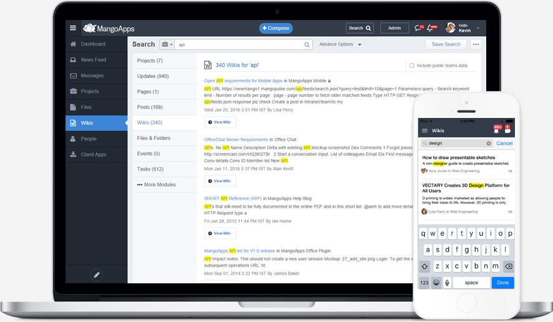This screenshot has height=322, width=553.
Task: Click View Wiki under Alan Knott's result
Action: click(x=220, y=181)
